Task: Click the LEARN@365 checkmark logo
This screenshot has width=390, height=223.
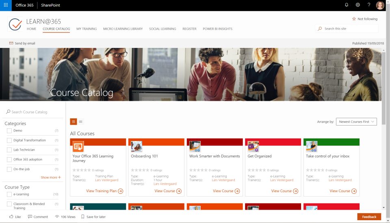Action: pos(15,24)
